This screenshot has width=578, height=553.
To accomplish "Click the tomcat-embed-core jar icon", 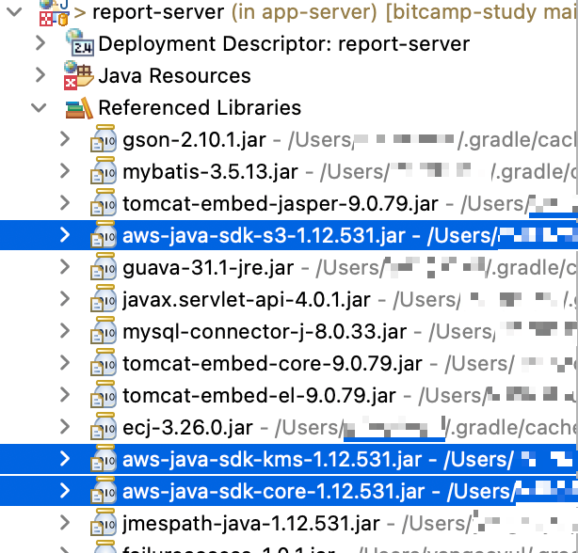I will [x=104, y=362].
